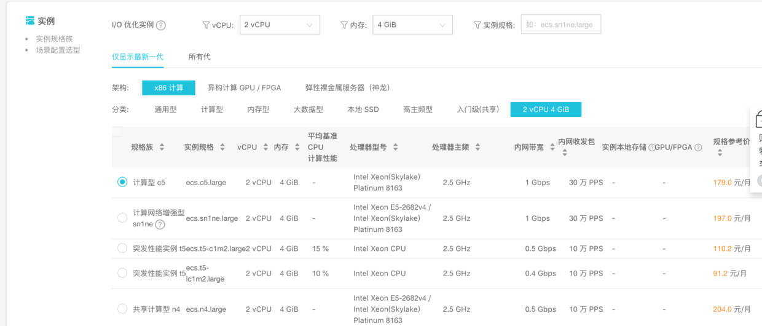Image resolution: width=762 pixels, height=326 pixels.
Task: Click ecs.c5.large instance type cell
Action: click(x=206, y=183)
